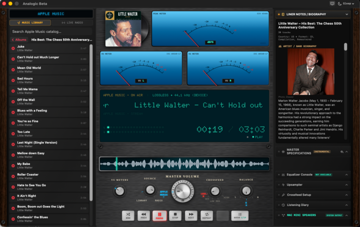The image size is (360, 227).
Task: Switch to the Live Radio tab
Action: [x=72, y=22]
